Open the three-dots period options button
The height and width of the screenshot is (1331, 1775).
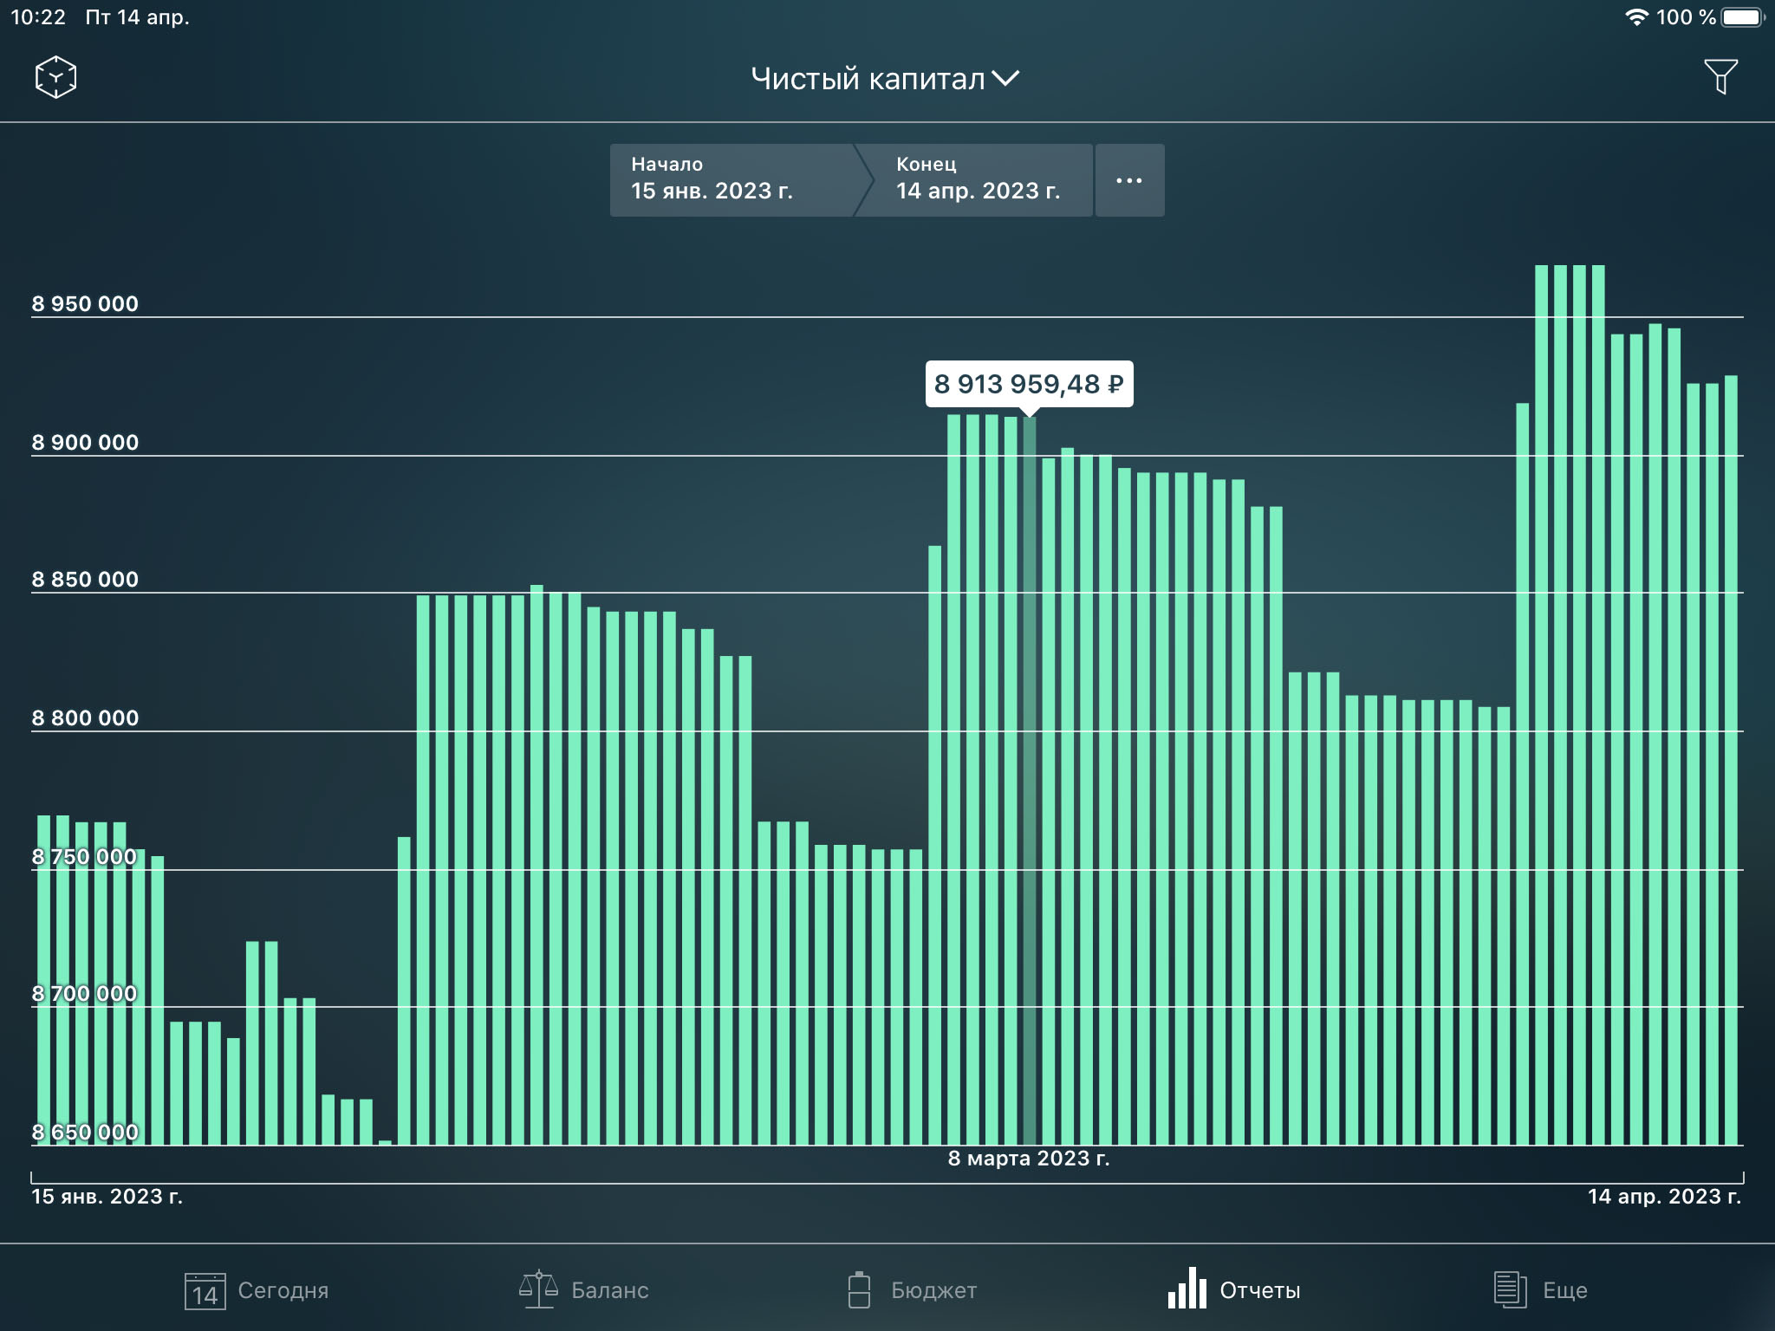(1129, 180)
